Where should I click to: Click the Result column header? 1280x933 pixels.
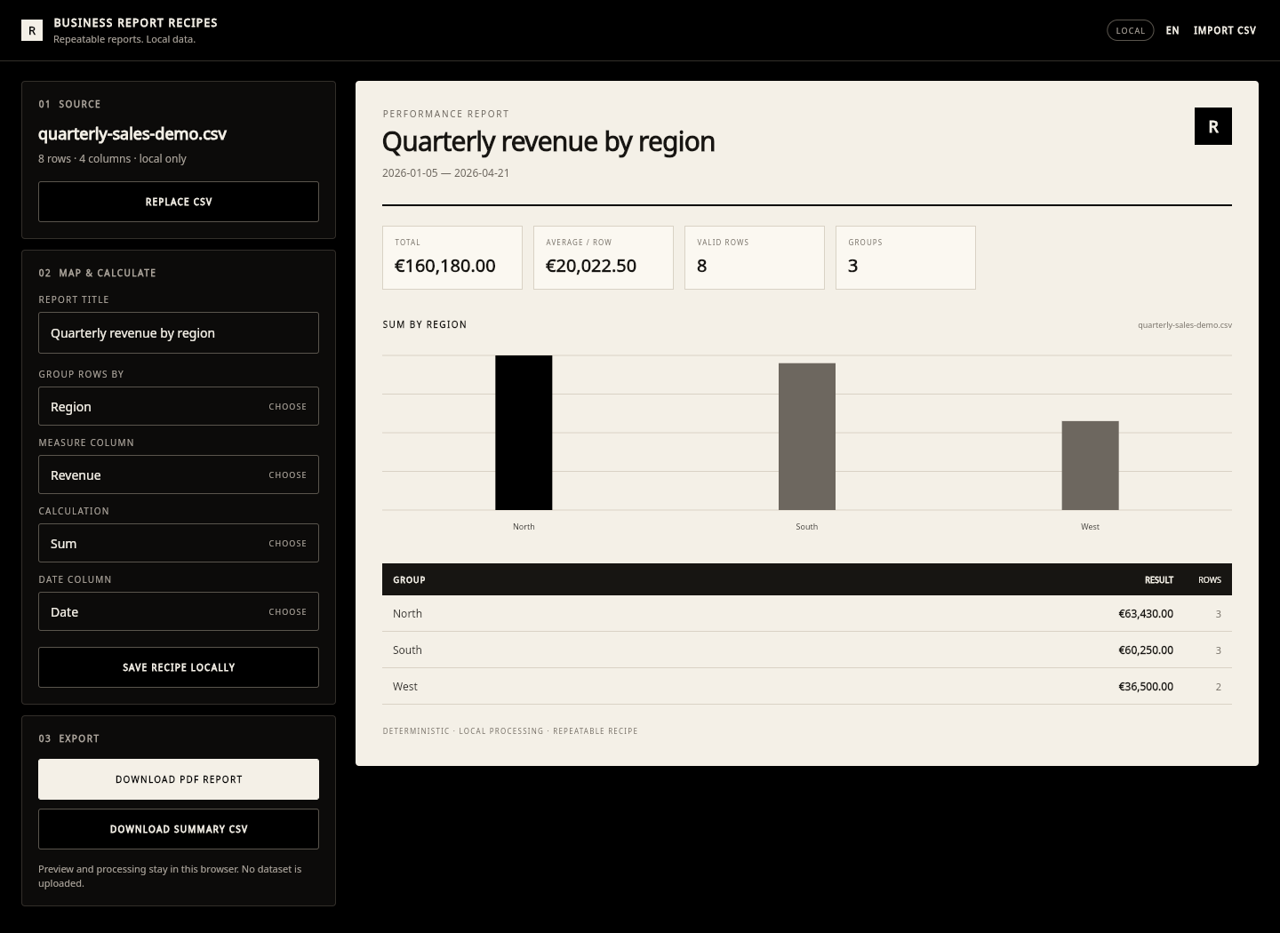[x=1159, y=579]
